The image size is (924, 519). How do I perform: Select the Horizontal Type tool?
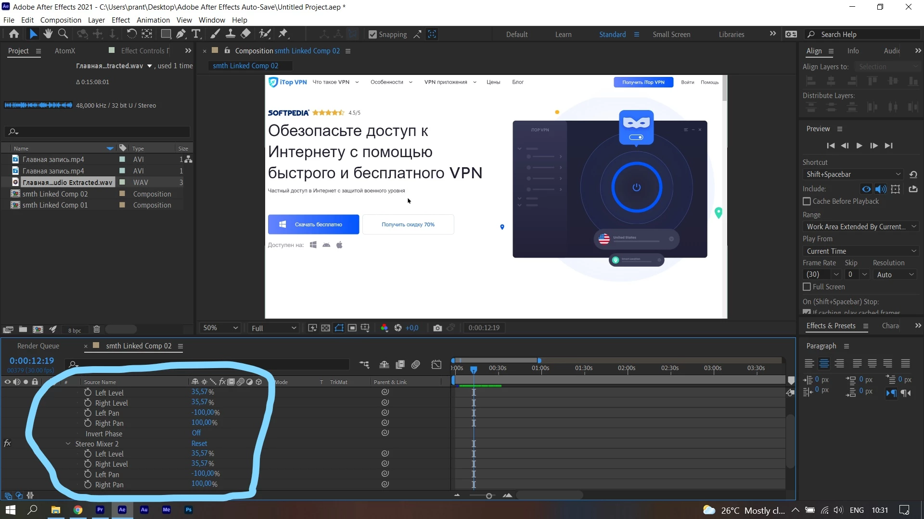(x=196, y=34)
